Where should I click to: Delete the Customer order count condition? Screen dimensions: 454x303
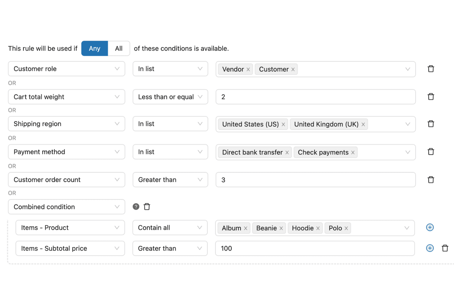click(x=431, y=180)
